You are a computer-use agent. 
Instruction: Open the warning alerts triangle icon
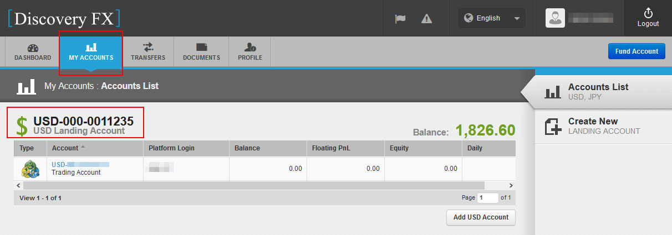426,18
